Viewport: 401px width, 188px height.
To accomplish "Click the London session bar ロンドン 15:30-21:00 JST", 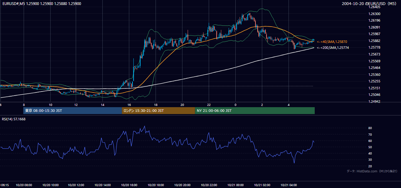I will pyautogui.click(x=158, y=111).
